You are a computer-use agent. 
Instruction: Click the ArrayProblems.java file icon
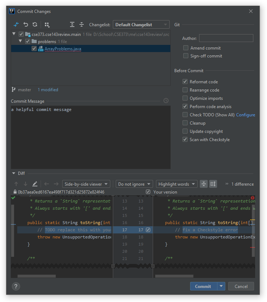pyautogui.click(x=41, y=49)
